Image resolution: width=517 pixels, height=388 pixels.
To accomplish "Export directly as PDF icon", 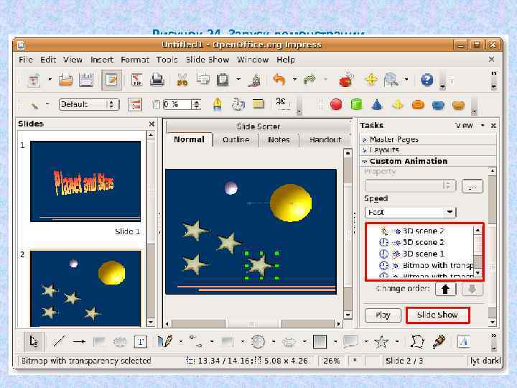I will pyautogui.click(x=137, y=80).
